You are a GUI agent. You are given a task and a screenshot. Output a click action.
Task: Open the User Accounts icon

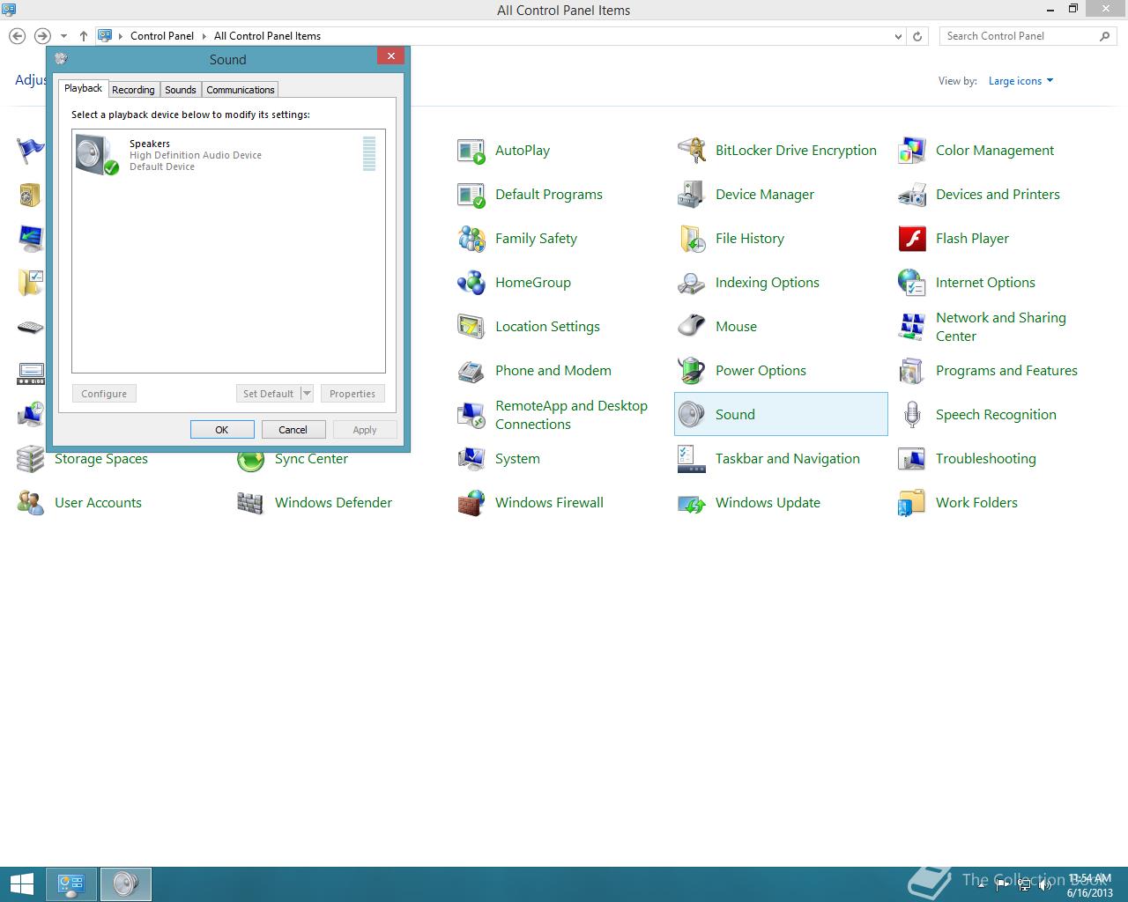click(x=31, y=503)
